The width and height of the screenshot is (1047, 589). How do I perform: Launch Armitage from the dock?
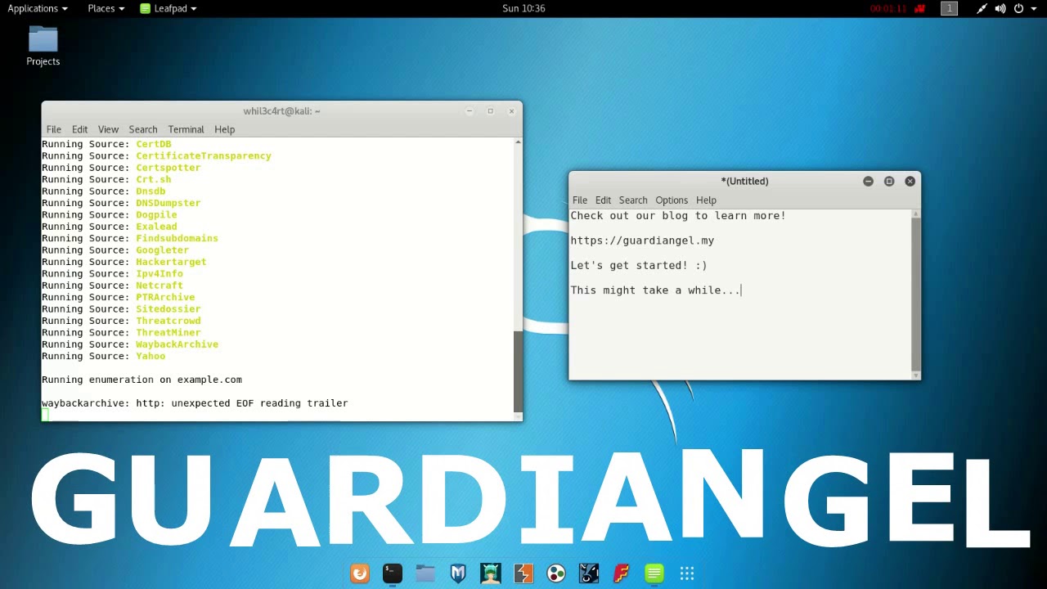click(491, 573)
